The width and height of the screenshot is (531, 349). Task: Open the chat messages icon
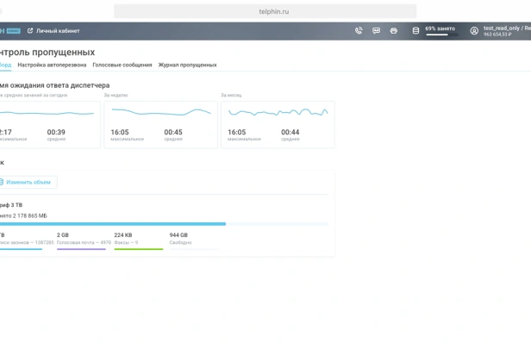click(376, 31)
